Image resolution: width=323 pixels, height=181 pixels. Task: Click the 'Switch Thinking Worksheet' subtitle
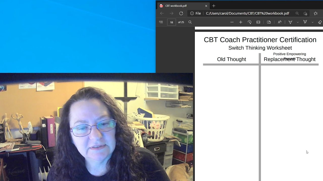(x=260, y=48)
